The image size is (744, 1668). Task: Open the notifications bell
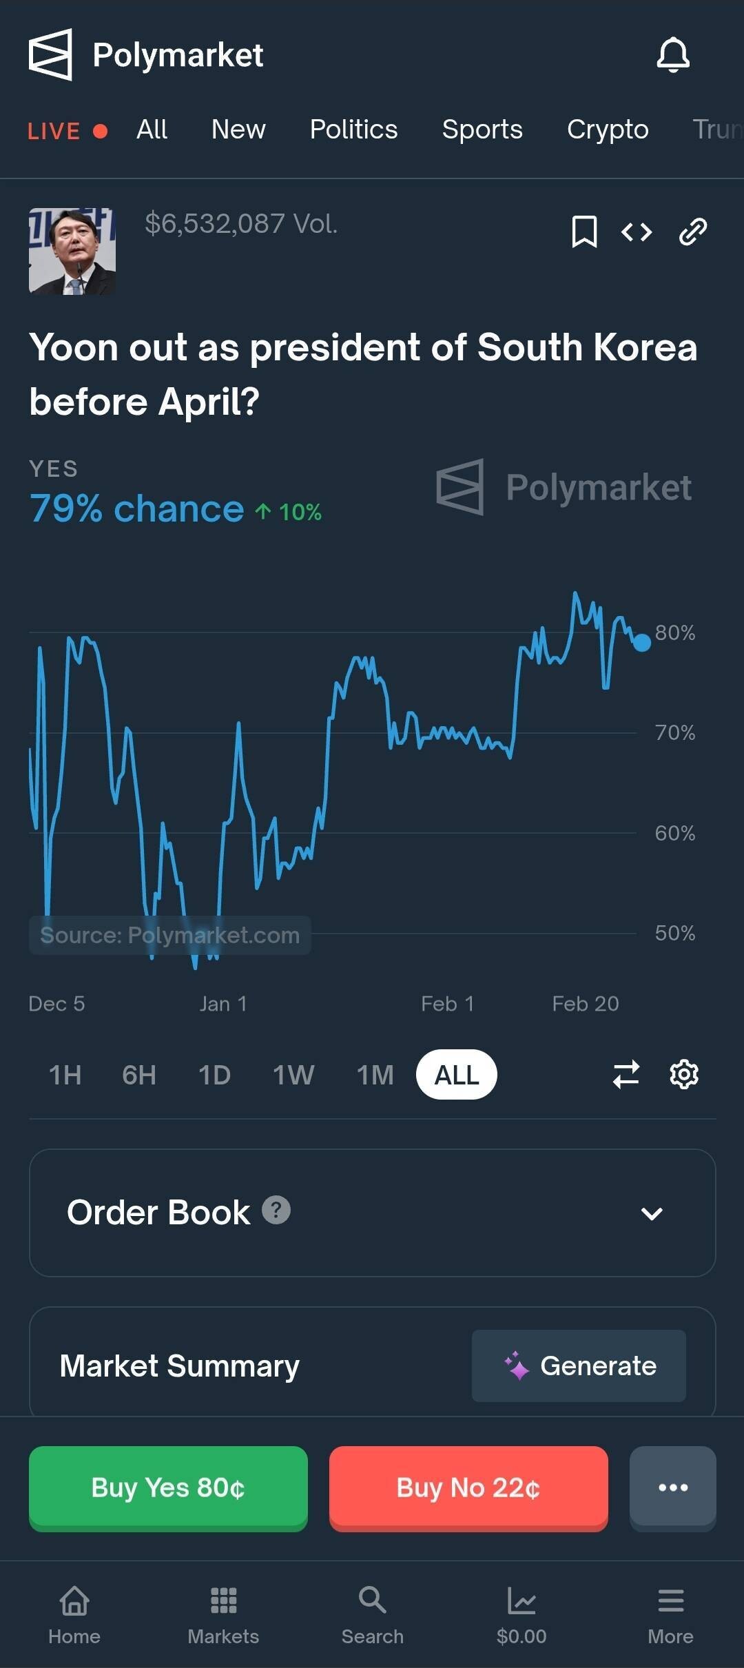coord(673,55)
